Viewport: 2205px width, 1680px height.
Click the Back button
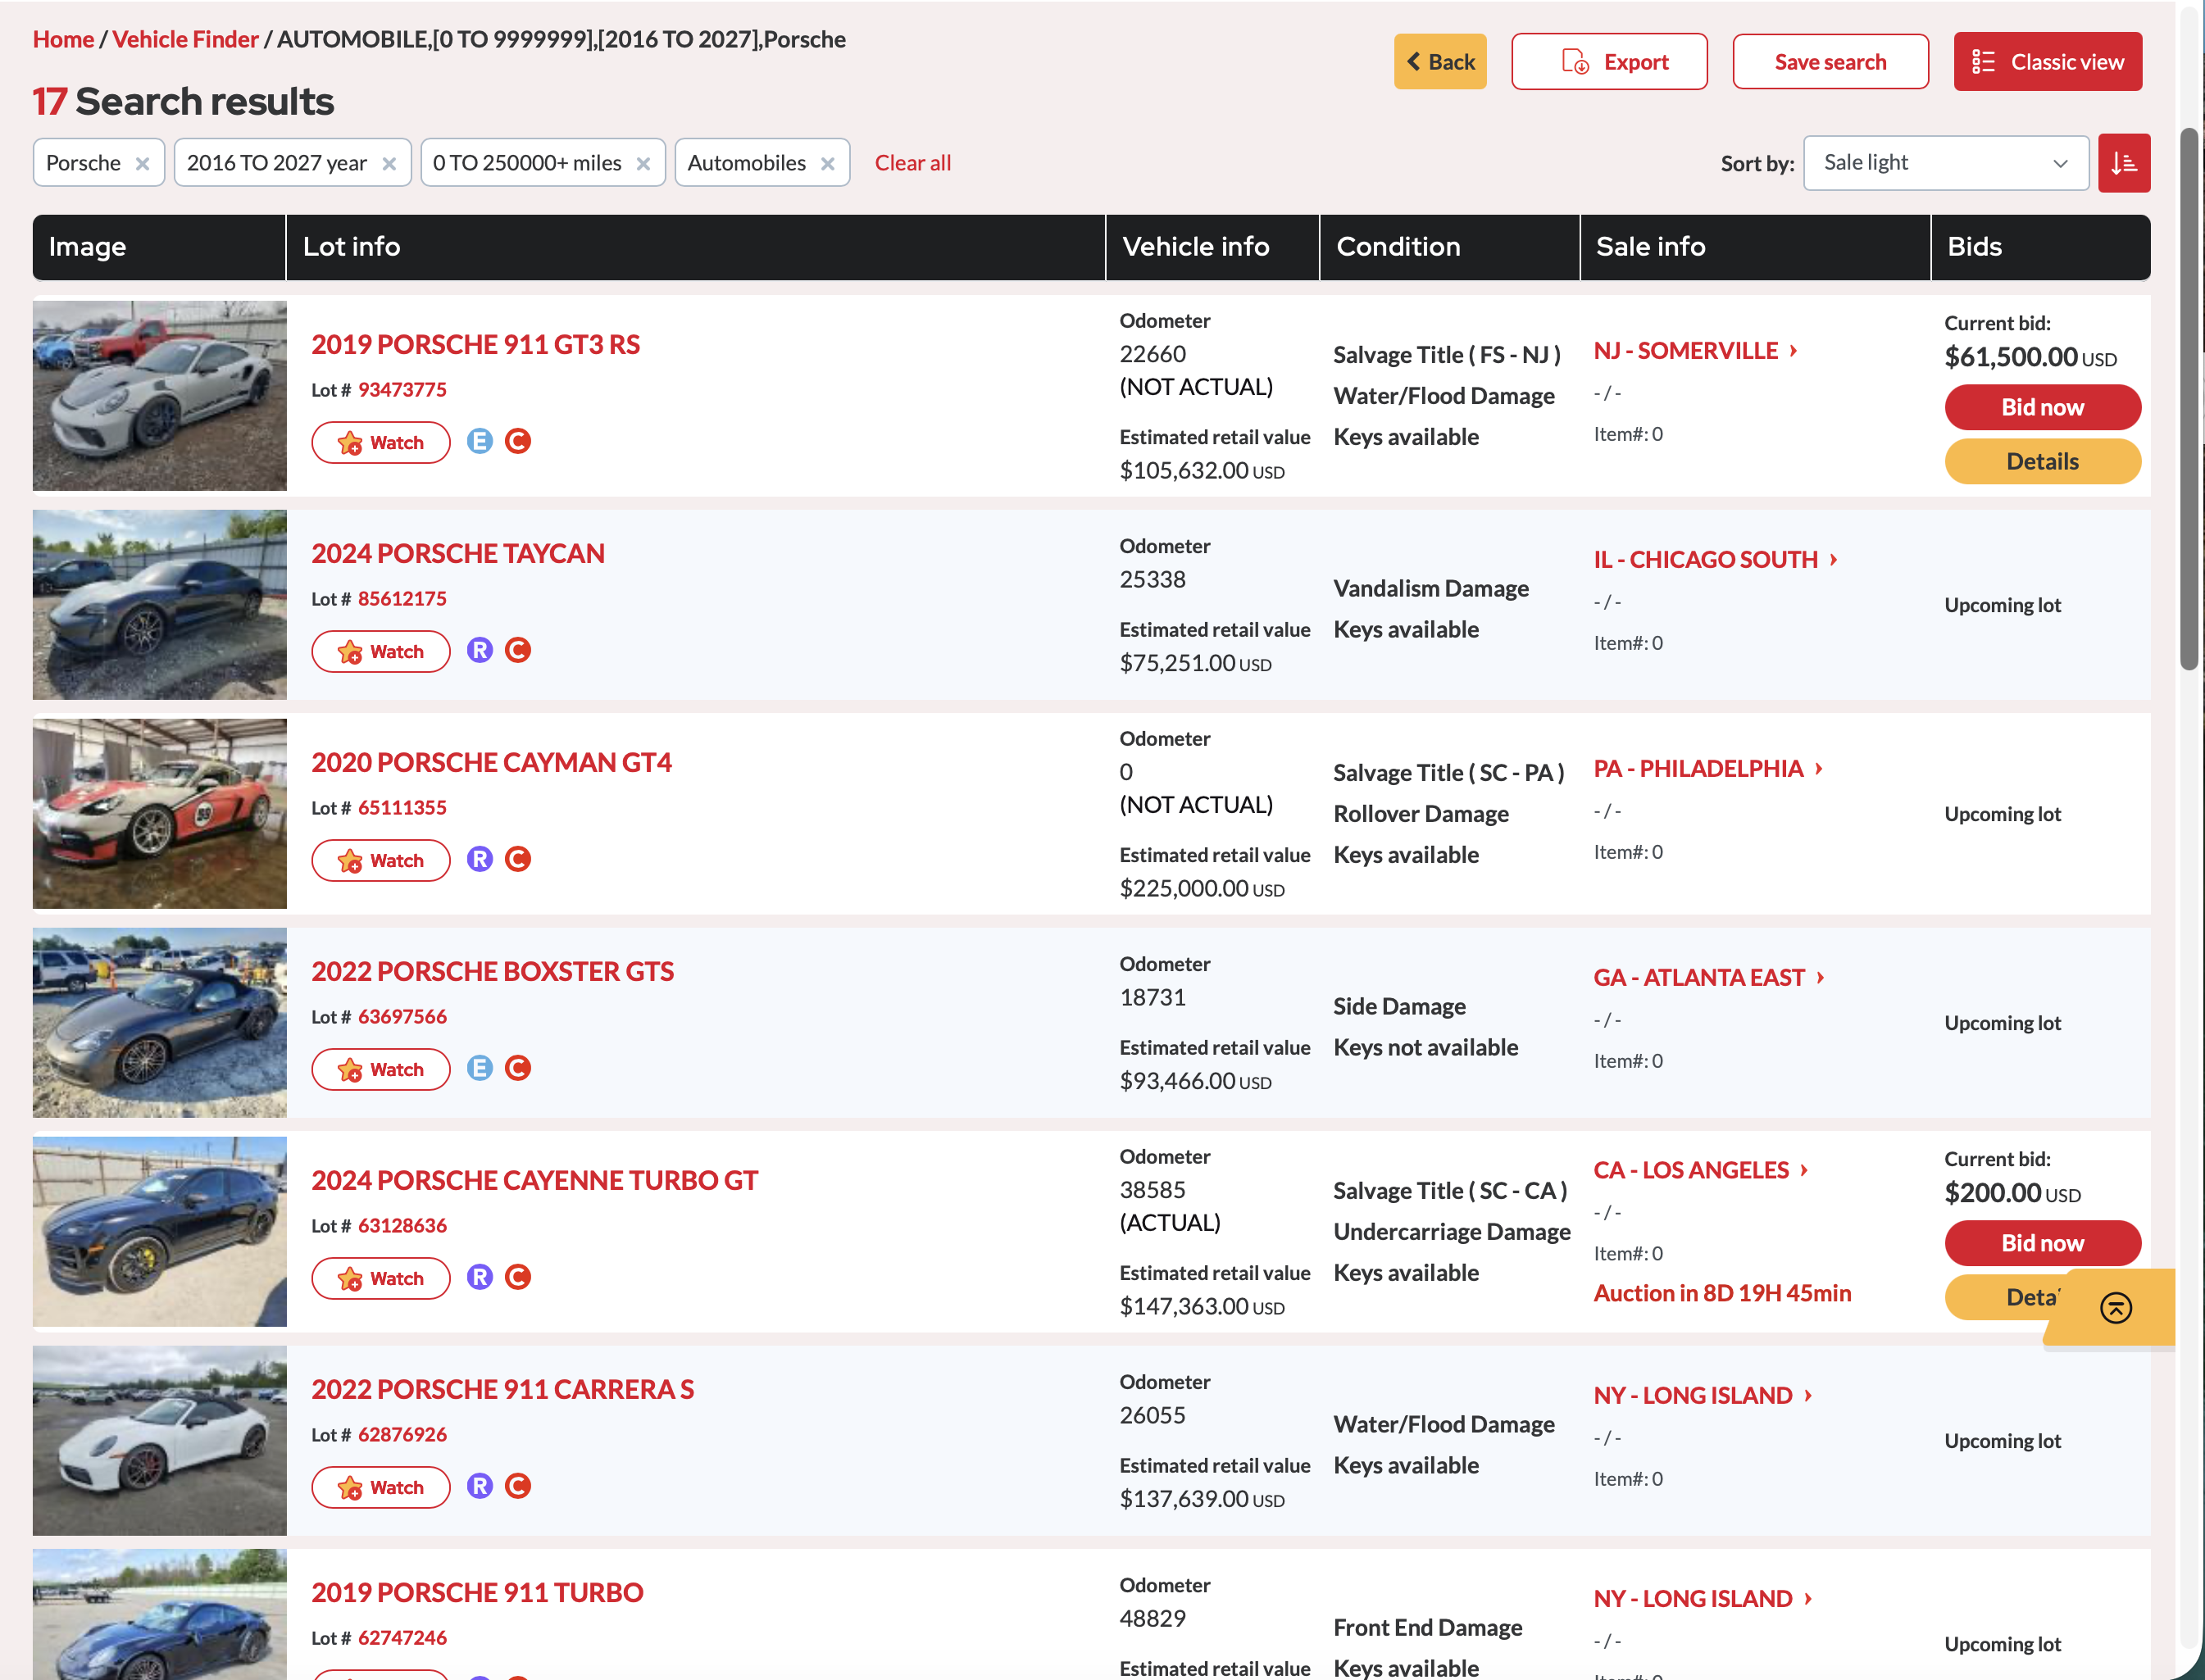(x=1440, y=62)
